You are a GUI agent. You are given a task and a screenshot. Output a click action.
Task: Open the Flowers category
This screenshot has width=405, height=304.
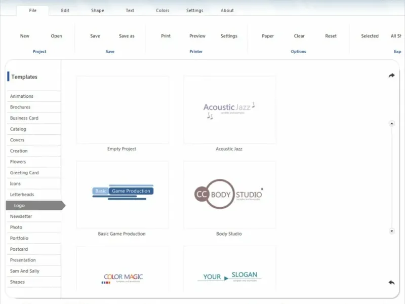click(34, 162)
